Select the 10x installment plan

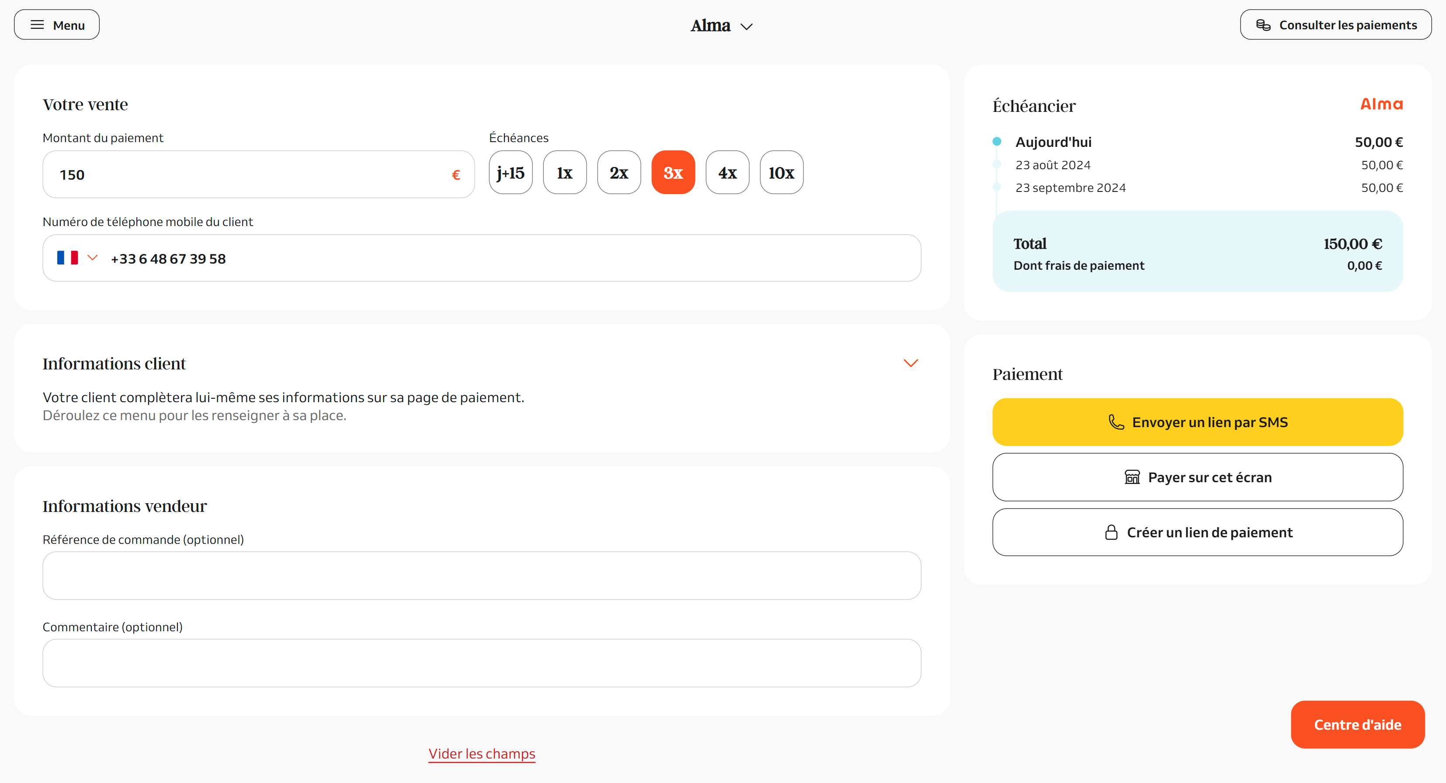click(782, 172)
